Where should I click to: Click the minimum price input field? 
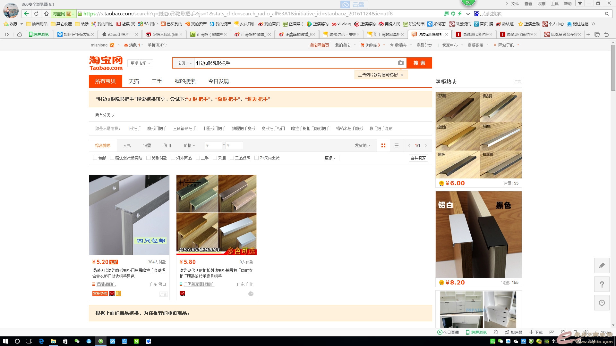pyautogui.click(x=213, y=145)
